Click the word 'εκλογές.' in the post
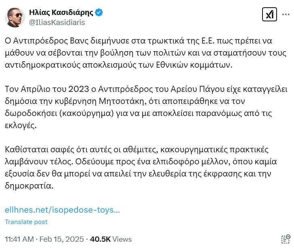 pyautogui.click(x=19, y=126)
